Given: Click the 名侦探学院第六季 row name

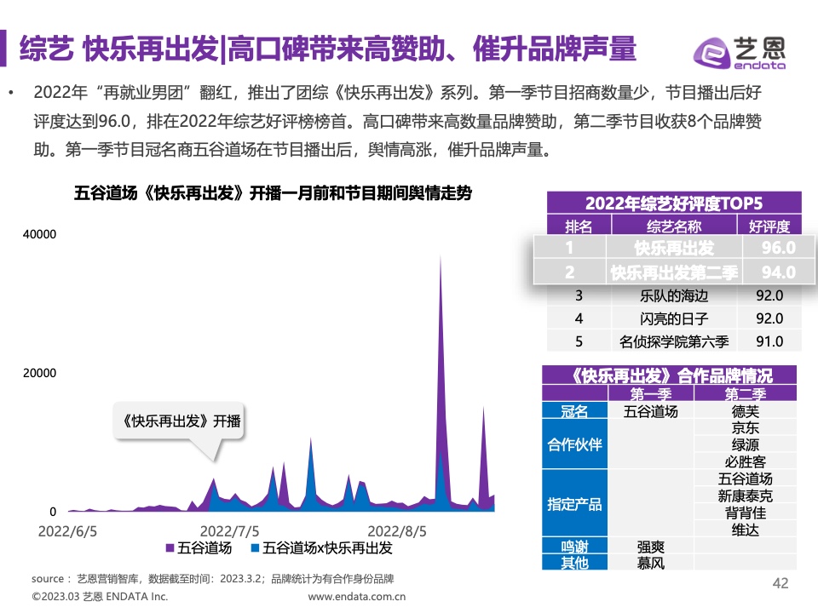Looking at the screenshot, I should tap(673, 341).
